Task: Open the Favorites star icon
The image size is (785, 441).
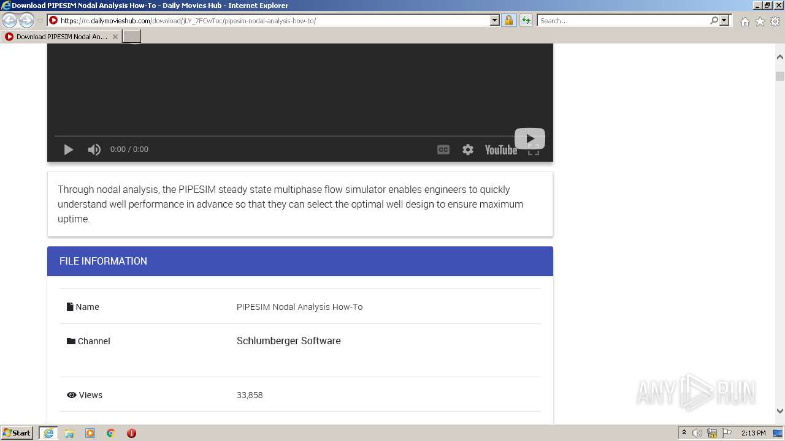Action: [760, 21]
